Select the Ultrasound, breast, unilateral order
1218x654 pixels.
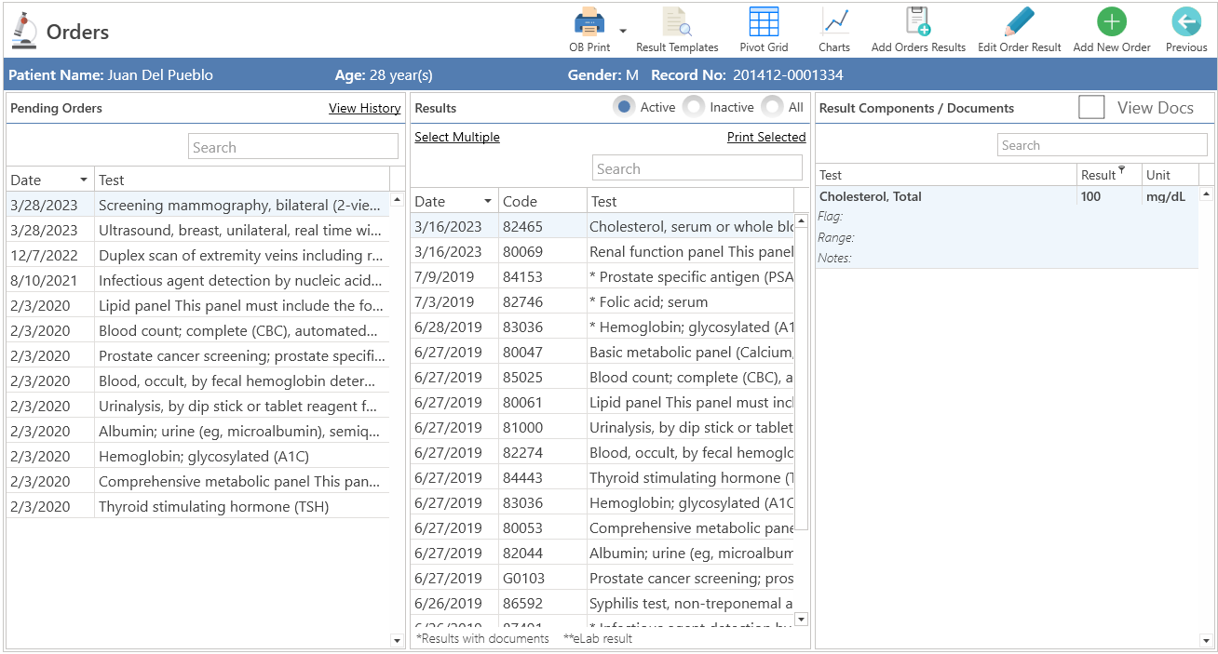click(x=197, y=230)
